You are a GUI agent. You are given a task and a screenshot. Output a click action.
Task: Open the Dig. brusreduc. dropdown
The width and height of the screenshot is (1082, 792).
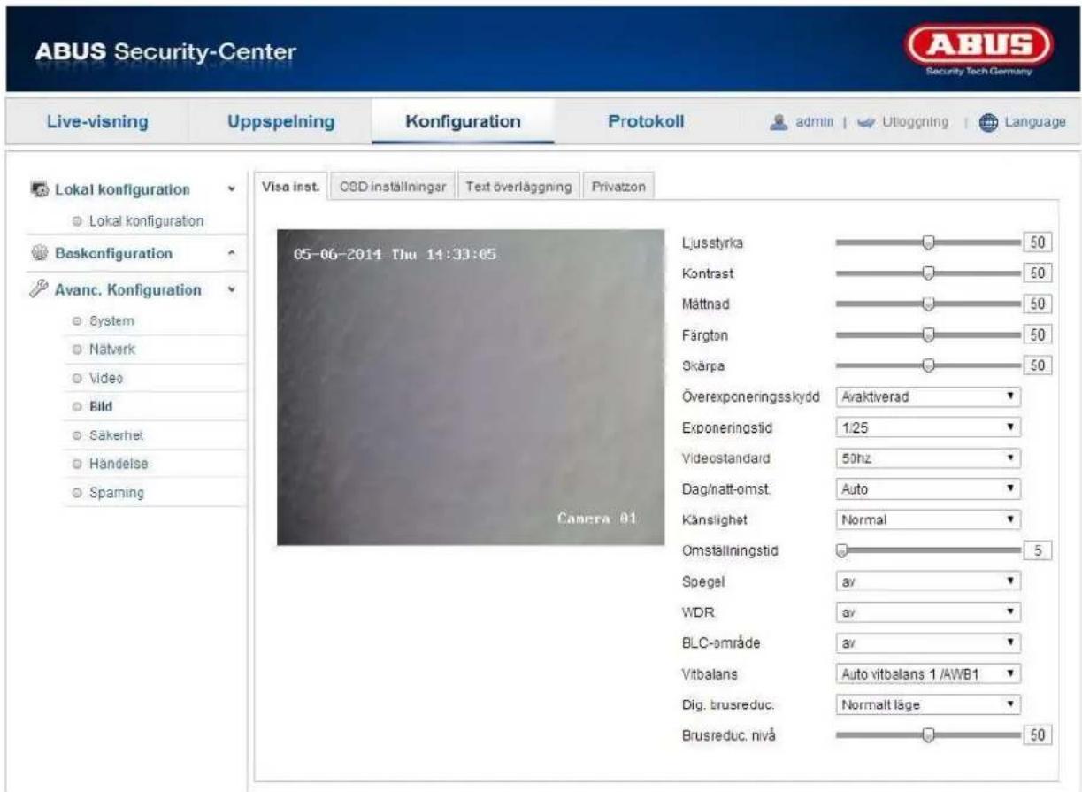(x=928, y=705)
